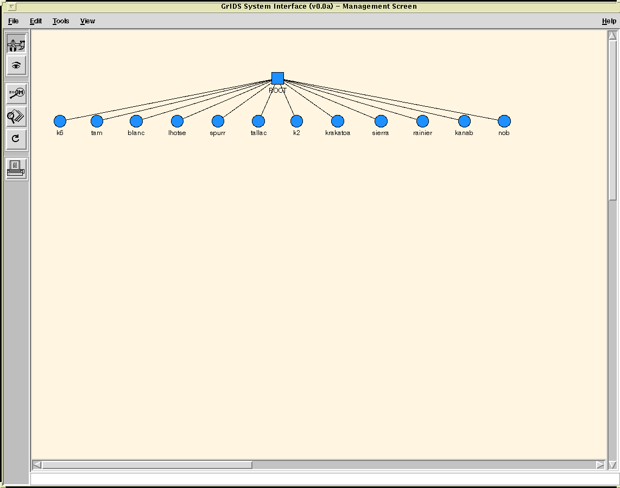Screen dimensions: 620x488
Task: Select the management tools (pliers) icon
Action: (x=16, y=43)
